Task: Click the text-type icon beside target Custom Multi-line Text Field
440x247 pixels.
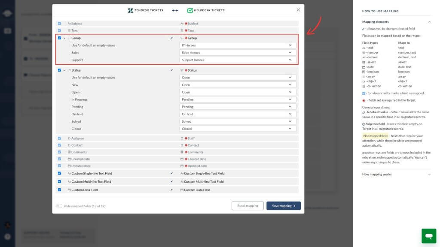Action: 182,181
